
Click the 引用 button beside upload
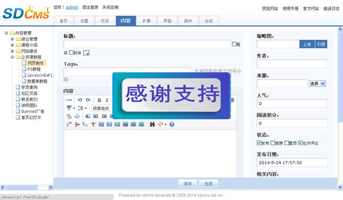pos(321,44)
